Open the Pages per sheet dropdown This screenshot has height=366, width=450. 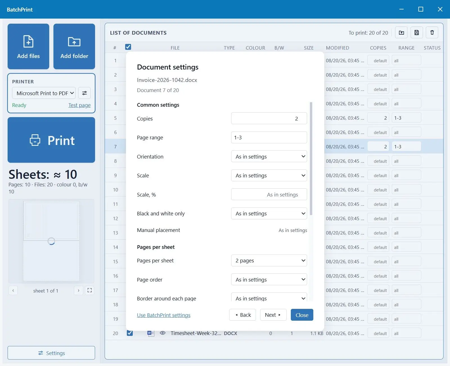(269, 260)
